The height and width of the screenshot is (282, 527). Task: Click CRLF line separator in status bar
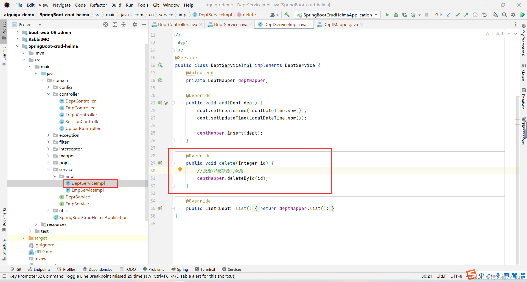[441, 276]
